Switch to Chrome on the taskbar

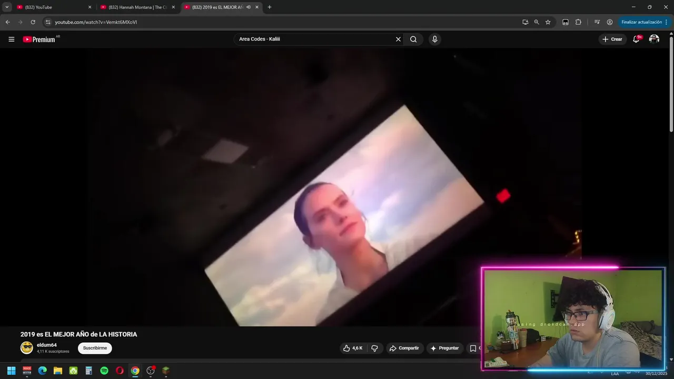click(x=135, y=371)
